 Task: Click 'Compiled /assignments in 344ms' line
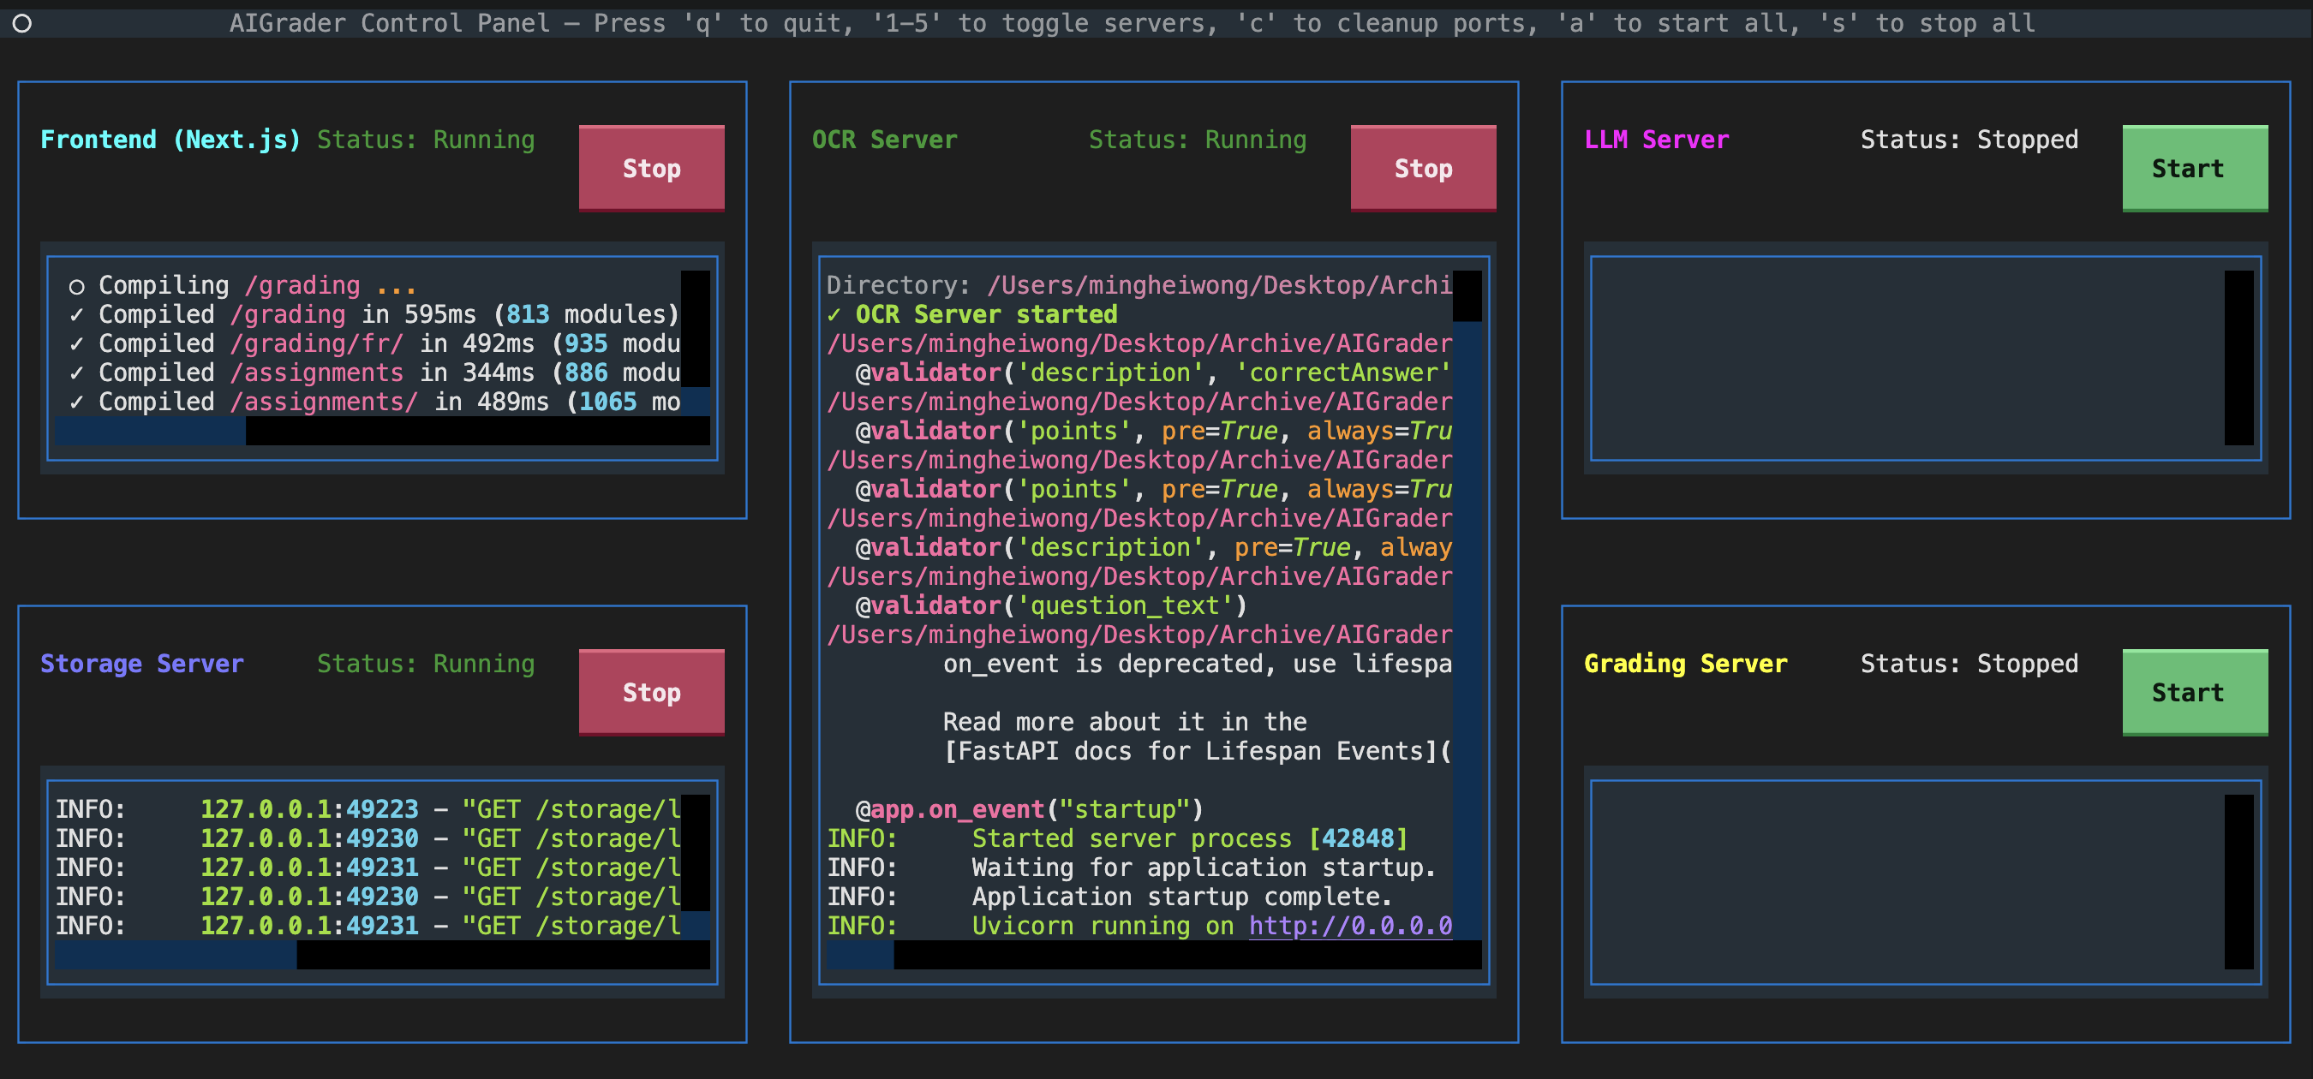374,372
